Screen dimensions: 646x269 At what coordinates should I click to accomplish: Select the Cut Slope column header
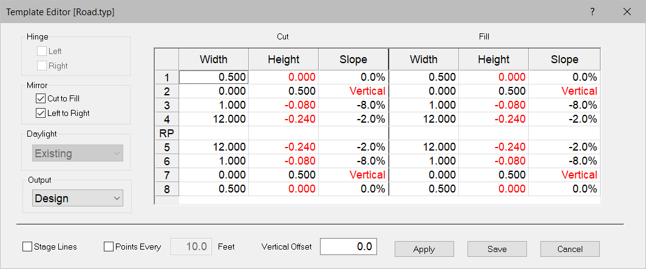pyautogui.click(x=353, y=60)
